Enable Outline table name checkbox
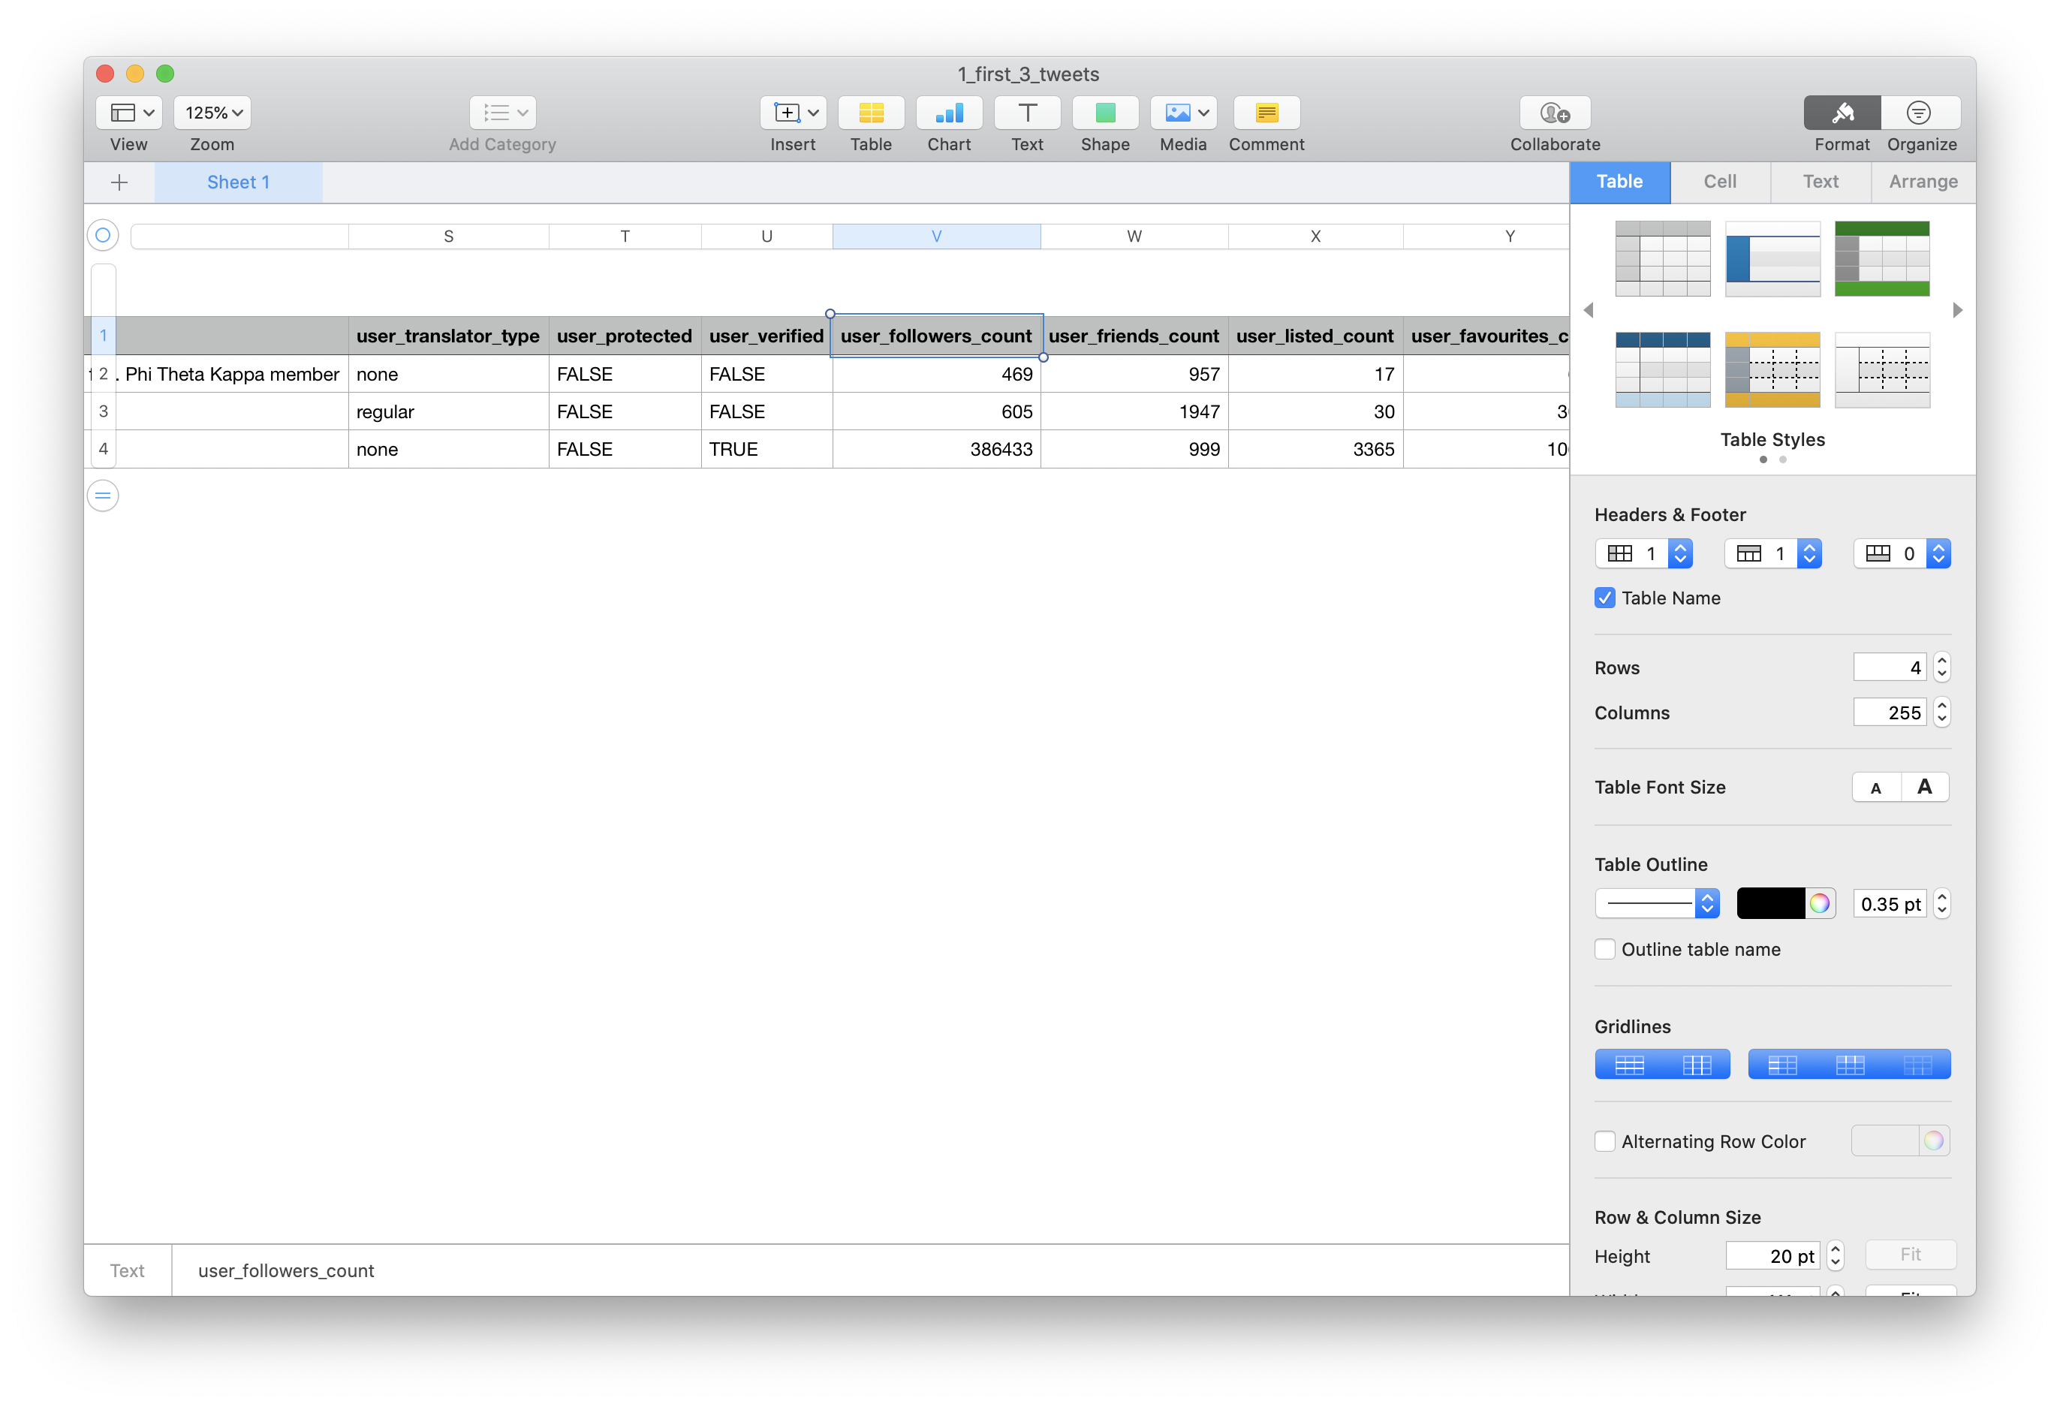The image size is (2060, 1407). point(1605,950)
